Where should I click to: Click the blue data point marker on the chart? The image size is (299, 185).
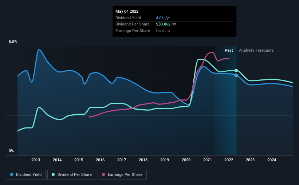[236, 75]
